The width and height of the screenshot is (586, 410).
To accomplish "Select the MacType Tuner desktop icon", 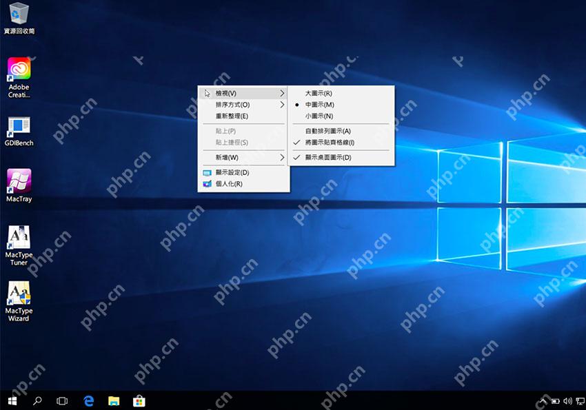I will 19,245.
